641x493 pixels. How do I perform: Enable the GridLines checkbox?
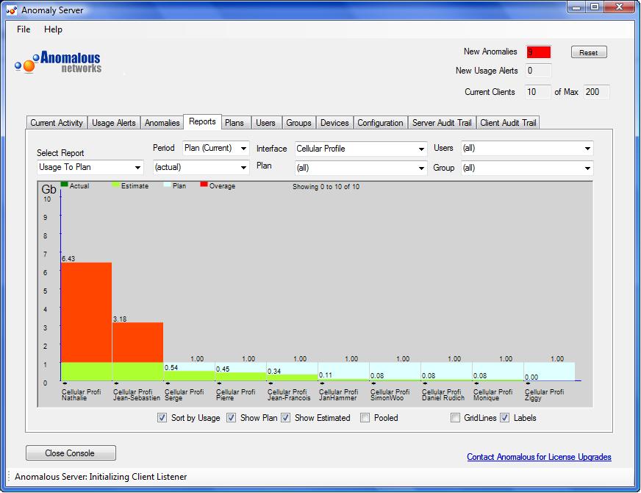click(456, 418)
